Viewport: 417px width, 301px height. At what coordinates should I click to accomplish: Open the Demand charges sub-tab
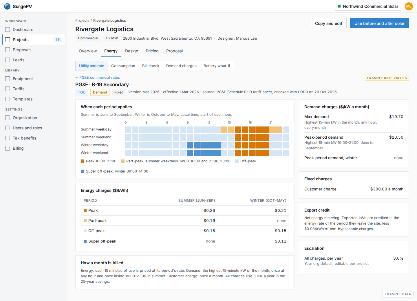click(181, 66)
